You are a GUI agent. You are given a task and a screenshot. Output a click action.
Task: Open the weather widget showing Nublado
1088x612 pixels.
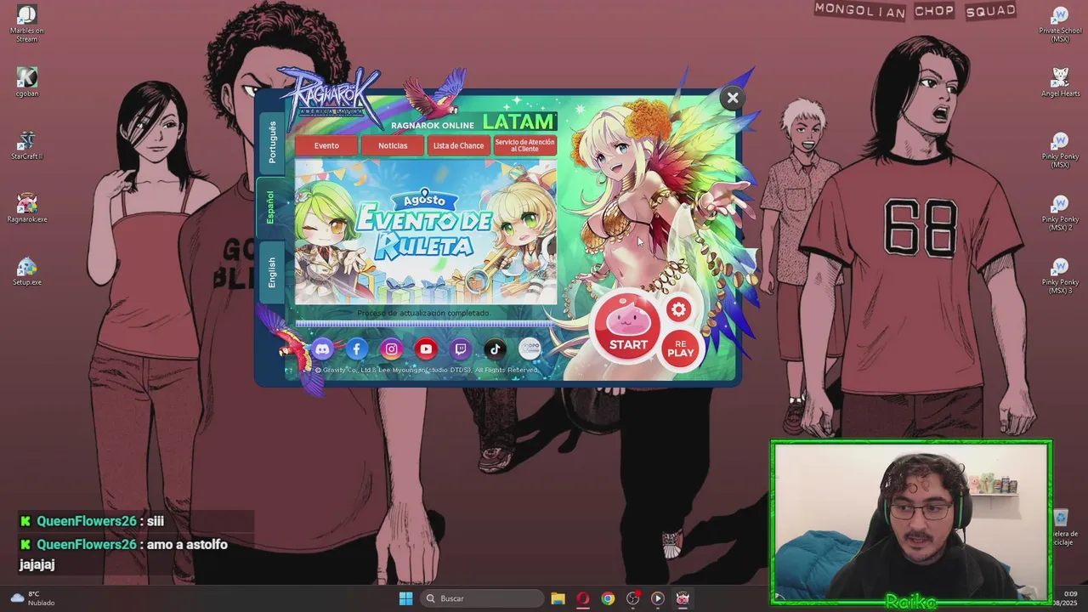click(32, 598)
